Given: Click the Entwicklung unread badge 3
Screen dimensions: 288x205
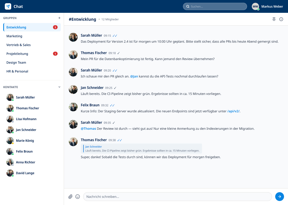Looking at the screenshot, I should click(55, 27).
